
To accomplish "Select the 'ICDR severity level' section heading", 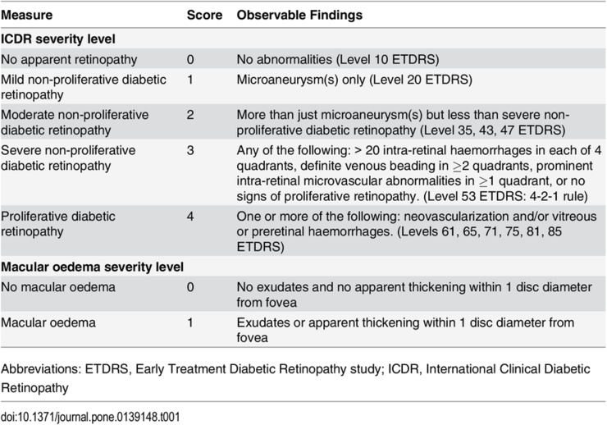I will pyautogui.click(x=57, y=38).
